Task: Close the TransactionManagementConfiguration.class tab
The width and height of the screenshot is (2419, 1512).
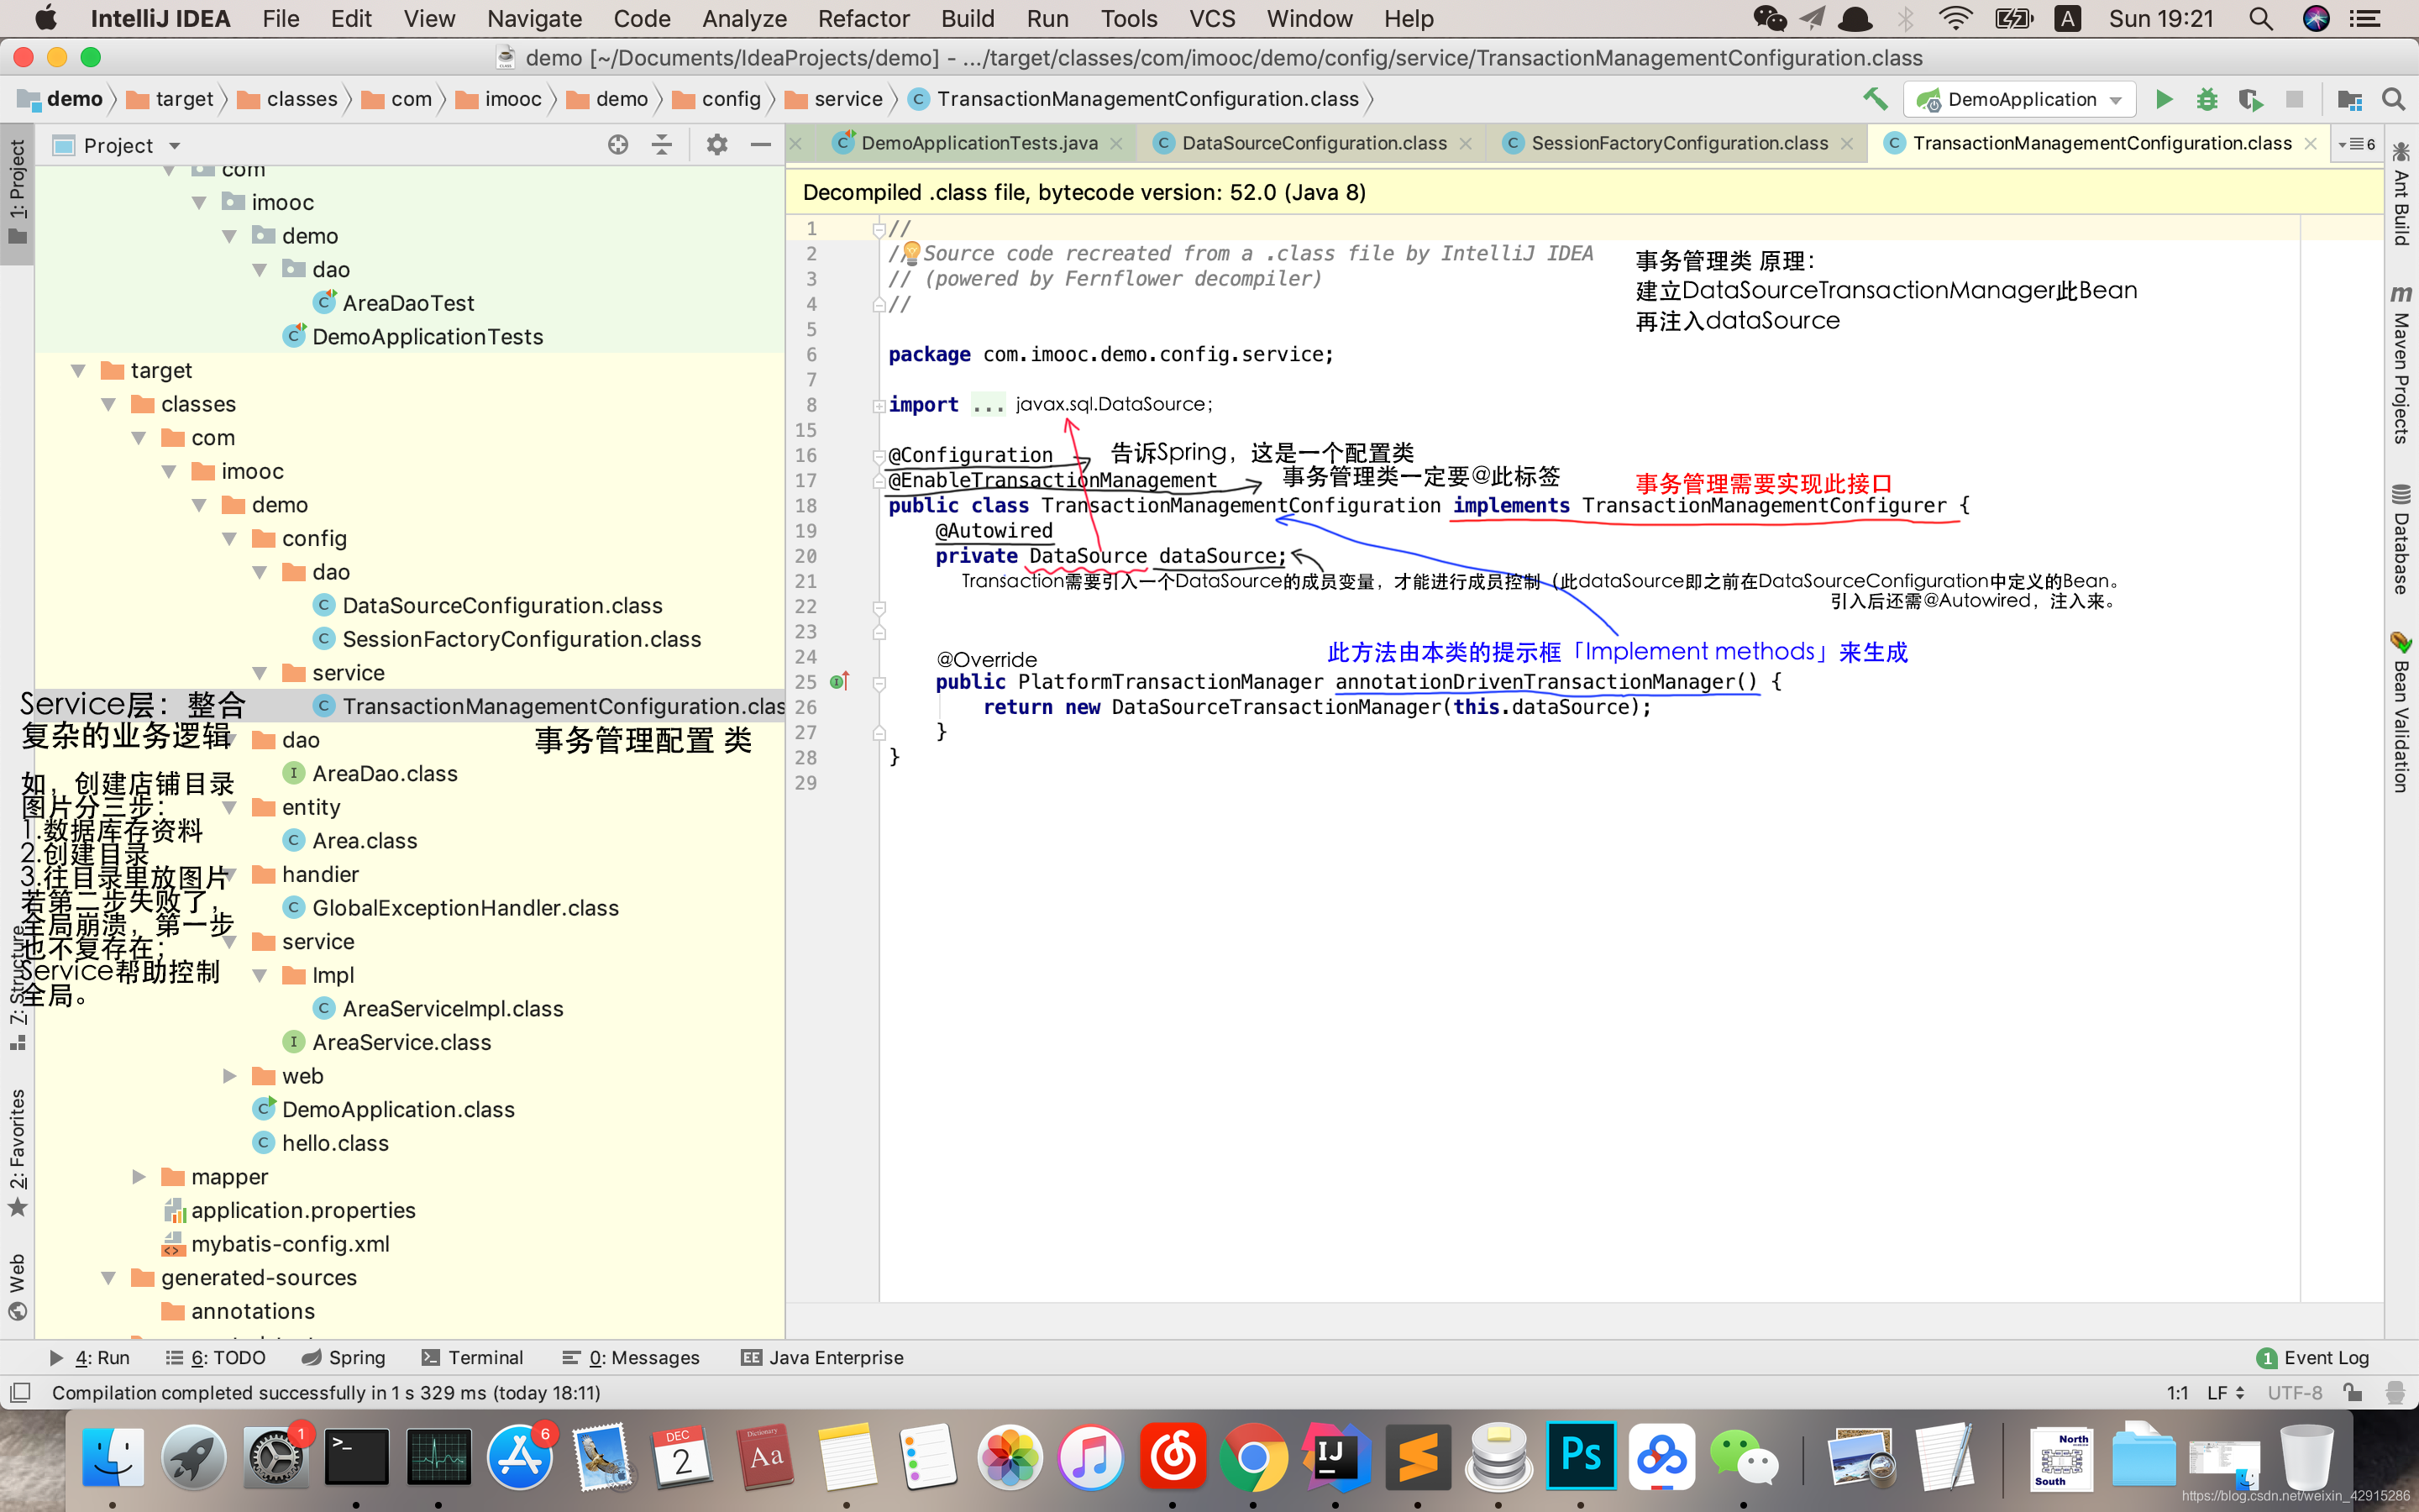Action: pos(2311,143)
